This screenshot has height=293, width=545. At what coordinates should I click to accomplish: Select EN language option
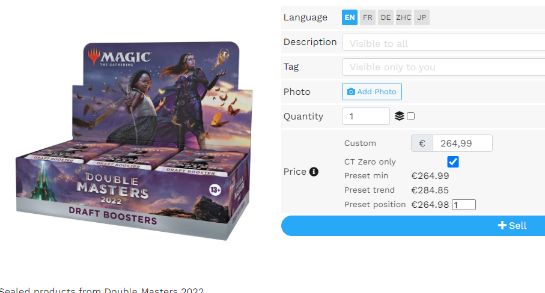(x=350, y=17)
